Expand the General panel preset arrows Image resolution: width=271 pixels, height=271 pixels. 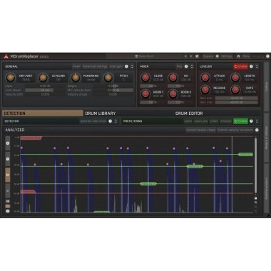coord(132,66)
